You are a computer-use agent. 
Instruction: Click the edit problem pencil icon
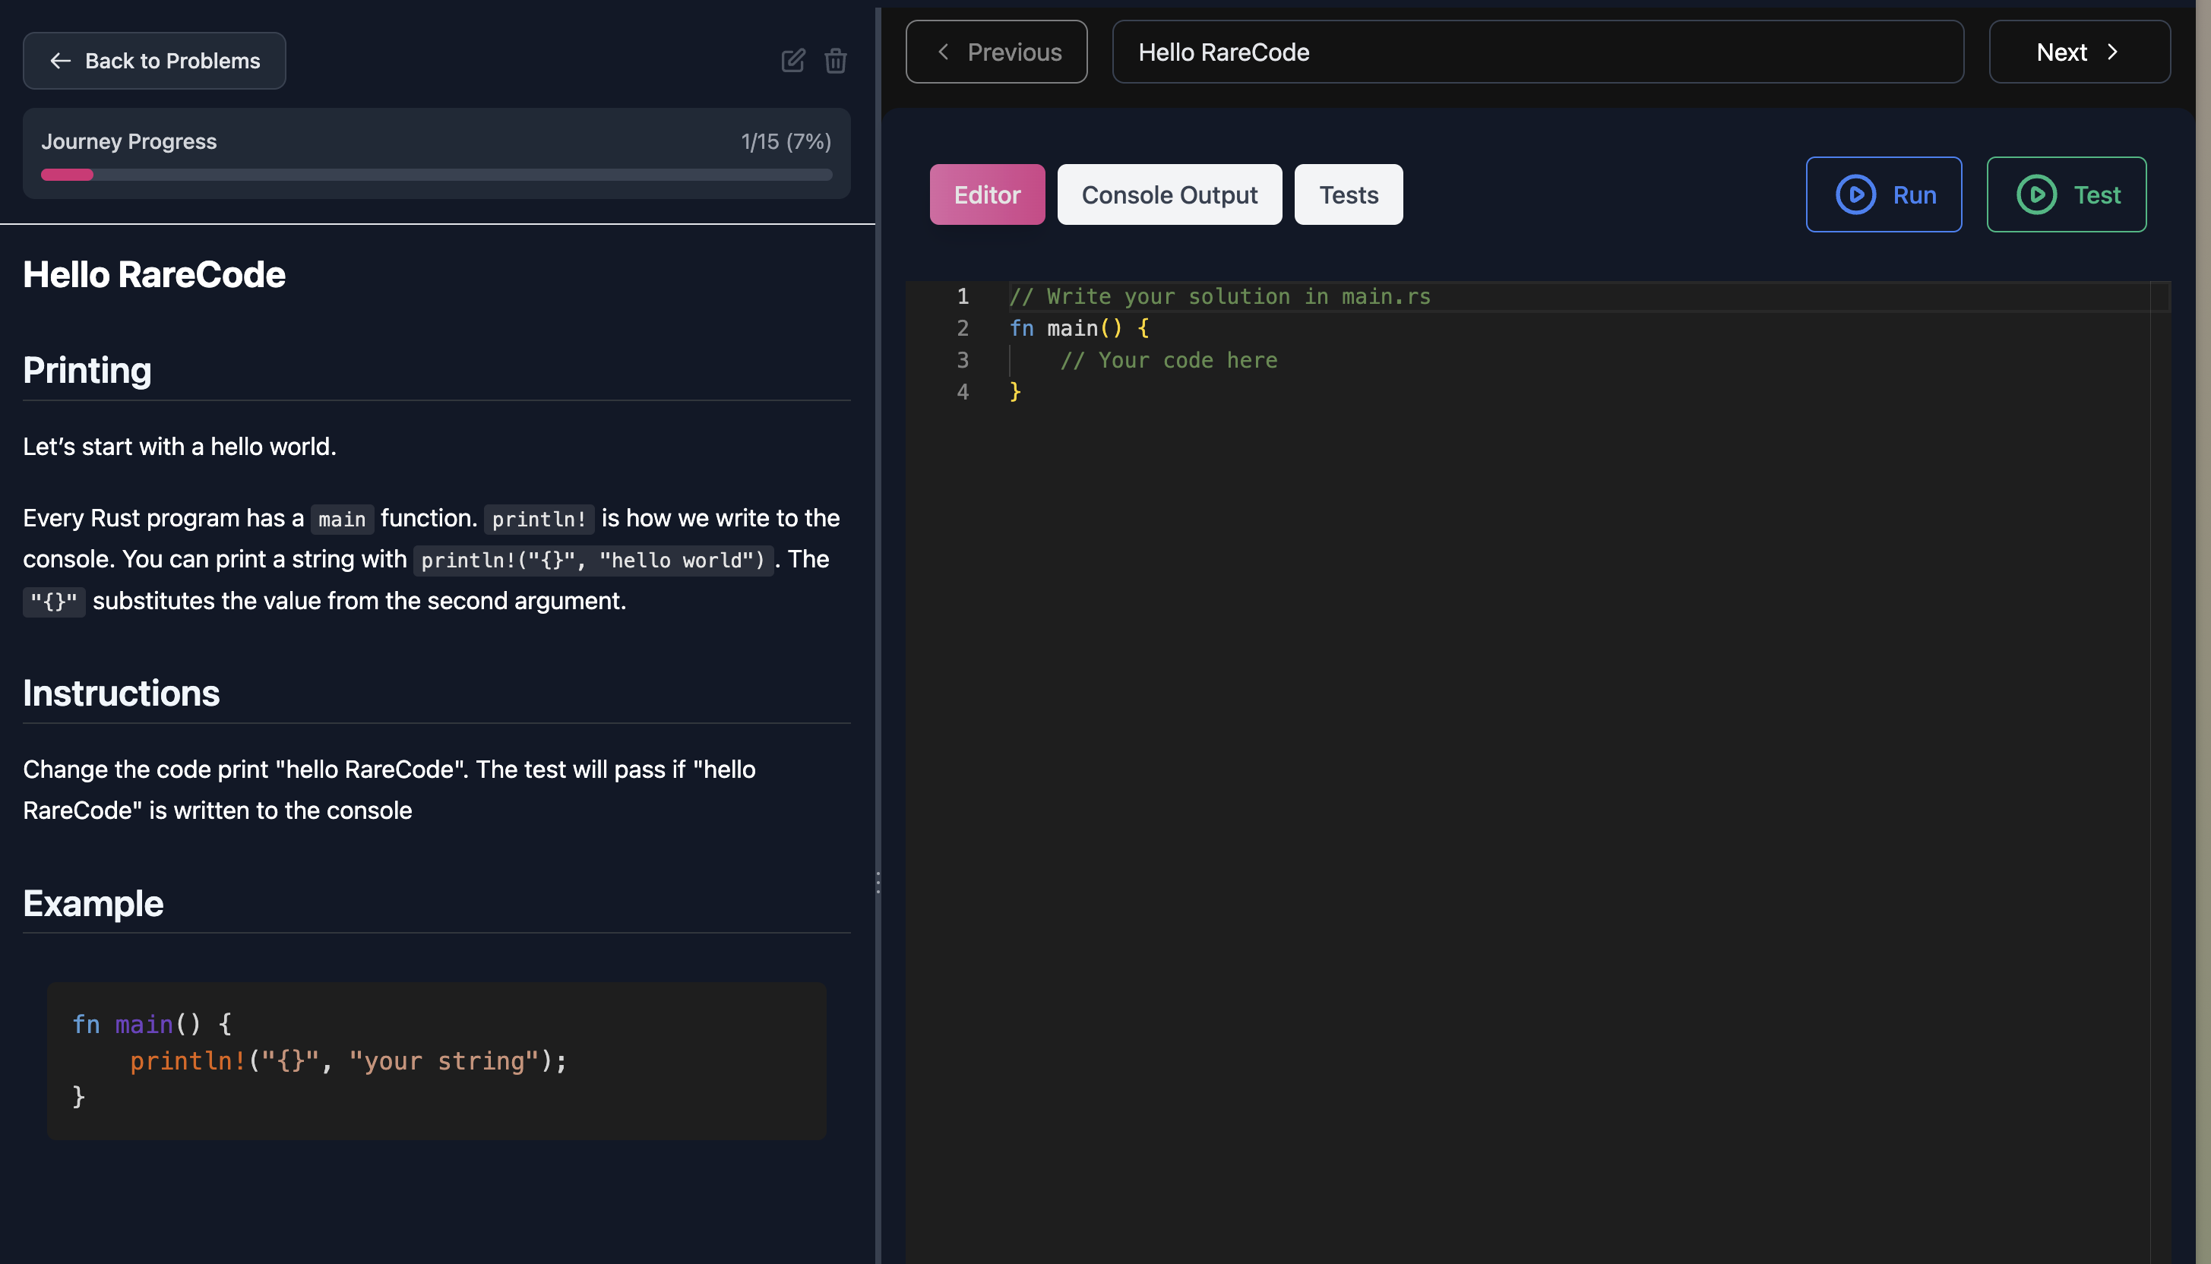click(x=792, y=61)
